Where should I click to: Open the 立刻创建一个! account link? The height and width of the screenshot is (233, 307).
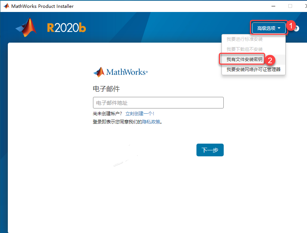pos(140,114)
